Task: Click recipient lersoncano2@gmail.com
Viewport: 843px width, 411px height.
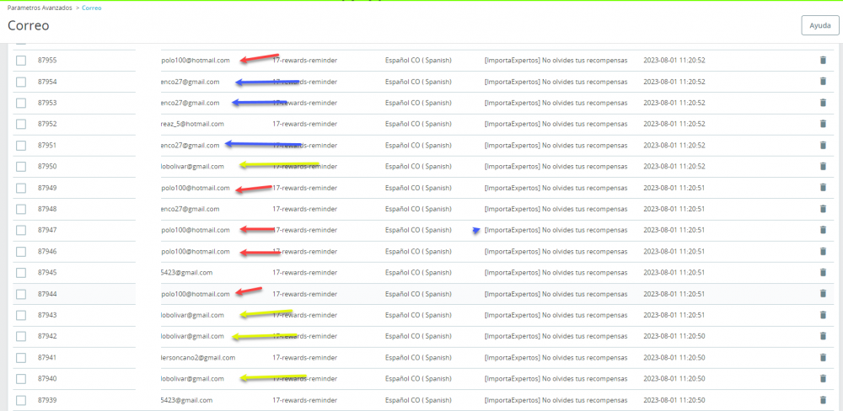Action: click(x=198, y=358)
